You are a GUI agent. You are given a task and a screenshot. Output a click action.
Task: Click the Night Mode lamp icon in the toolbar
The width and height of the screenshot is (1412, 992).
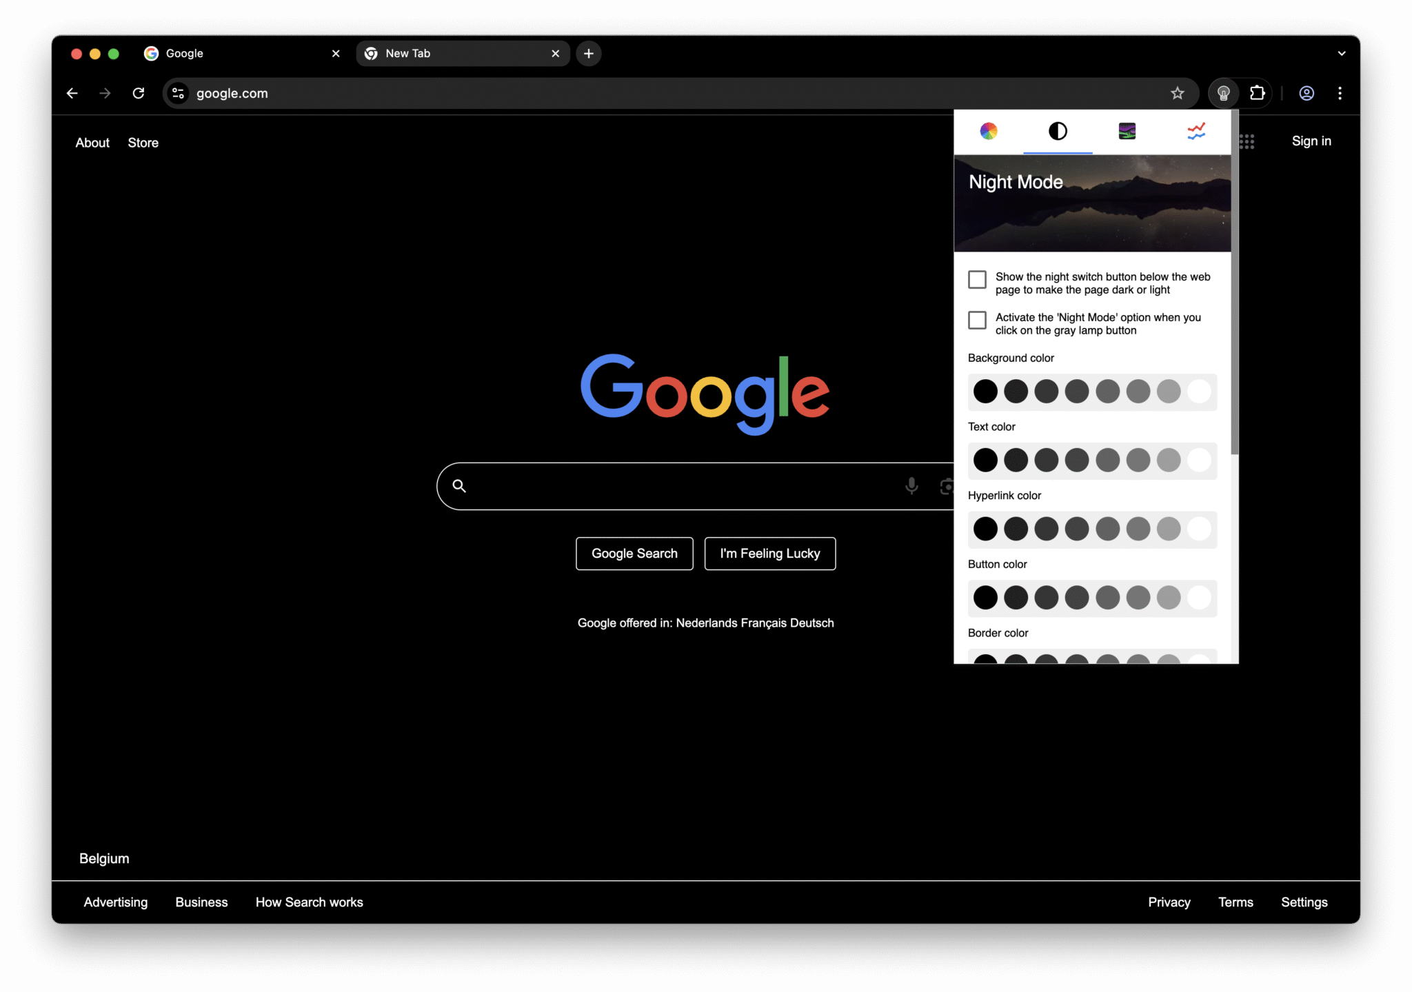[1223, 93]
